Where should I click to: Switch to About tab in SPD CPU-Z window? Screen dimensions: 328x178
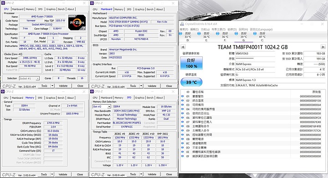coord(159,98)
